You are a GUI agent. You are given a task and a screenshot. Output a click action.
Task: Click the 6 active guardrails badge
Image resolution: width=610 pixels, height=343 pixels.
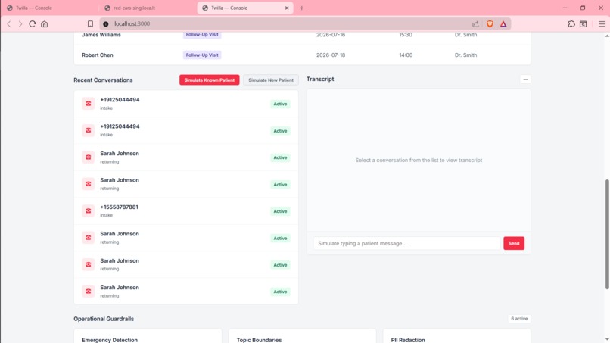tap(519, 319)
